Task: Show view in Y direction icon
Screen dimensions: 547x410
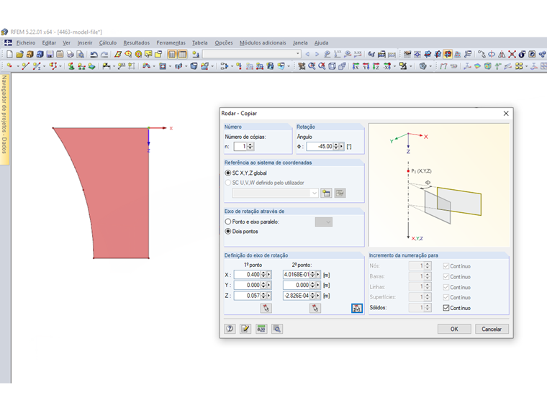Action: click(366, 65)
